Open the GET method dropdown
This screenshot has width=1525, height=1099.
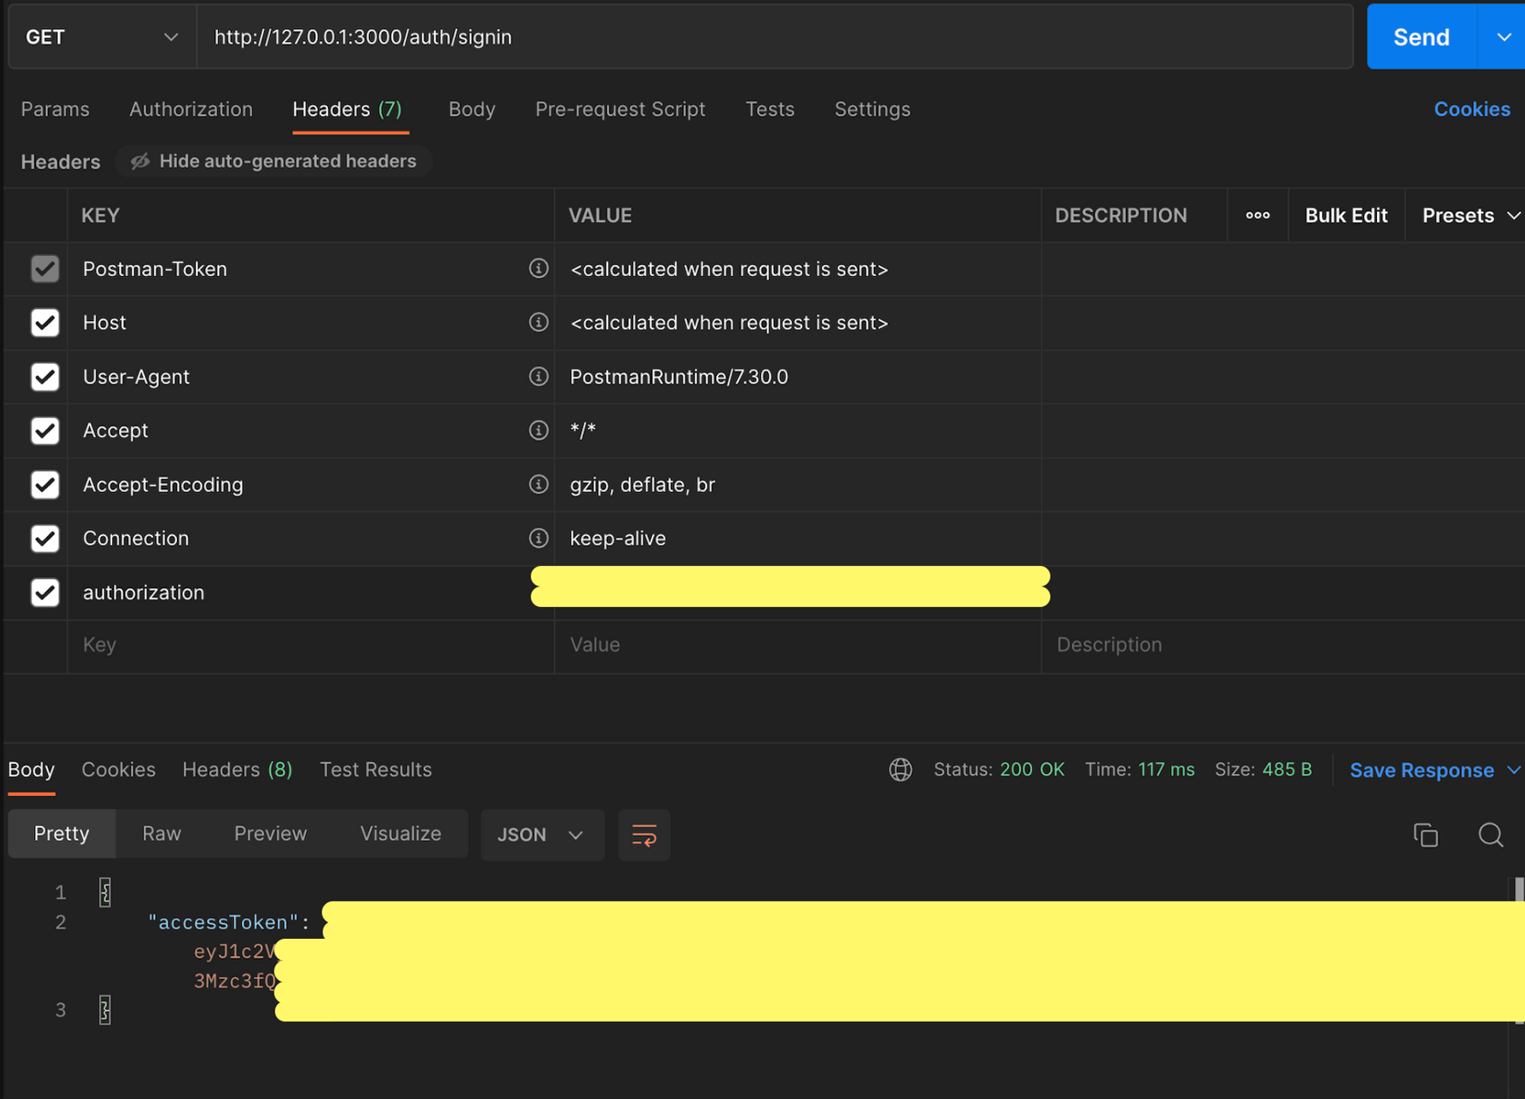101,37
